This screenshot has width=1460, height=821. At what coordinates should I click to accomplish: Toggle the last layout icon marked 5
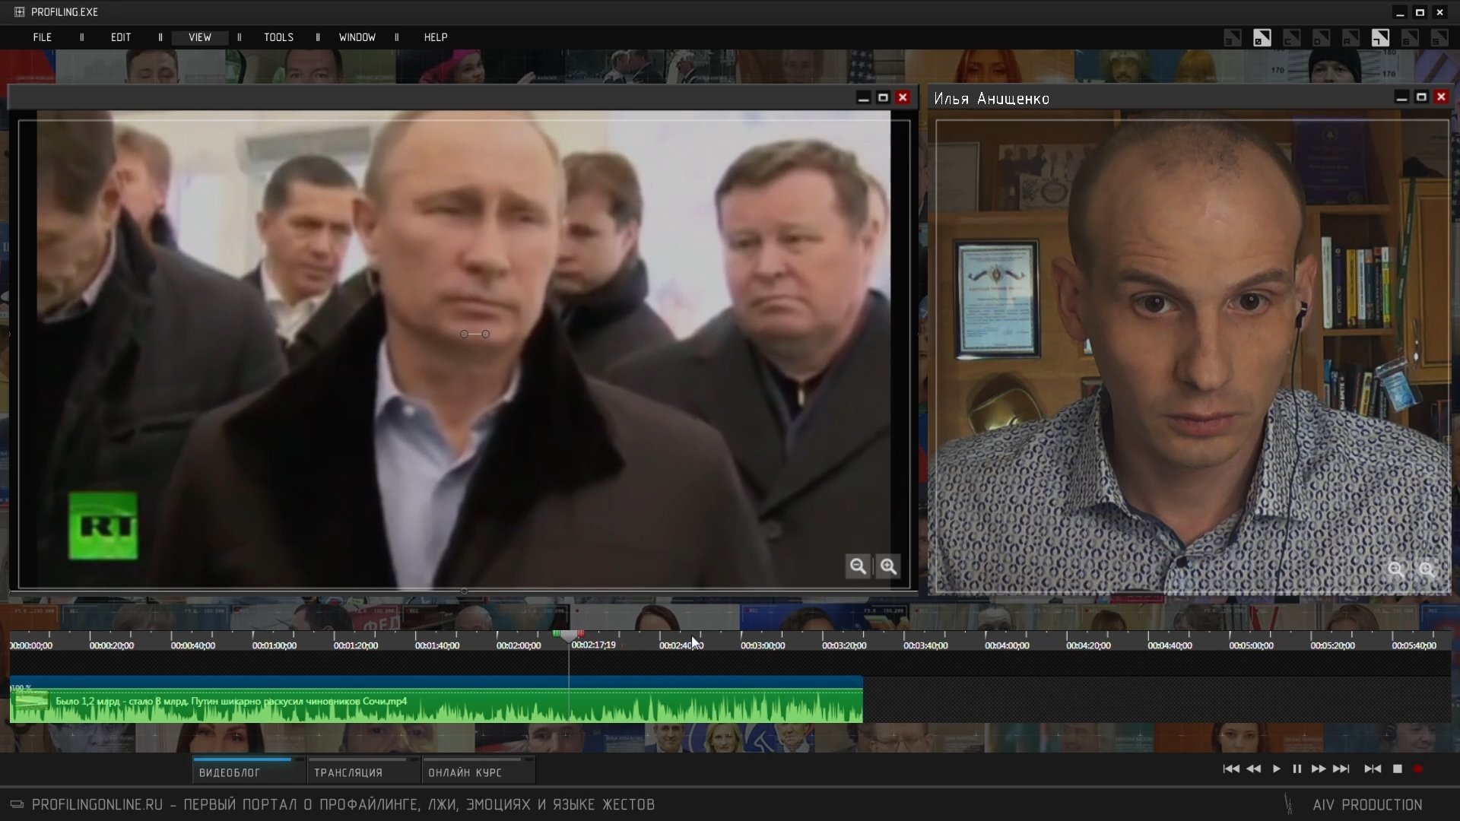point(1439,38)
